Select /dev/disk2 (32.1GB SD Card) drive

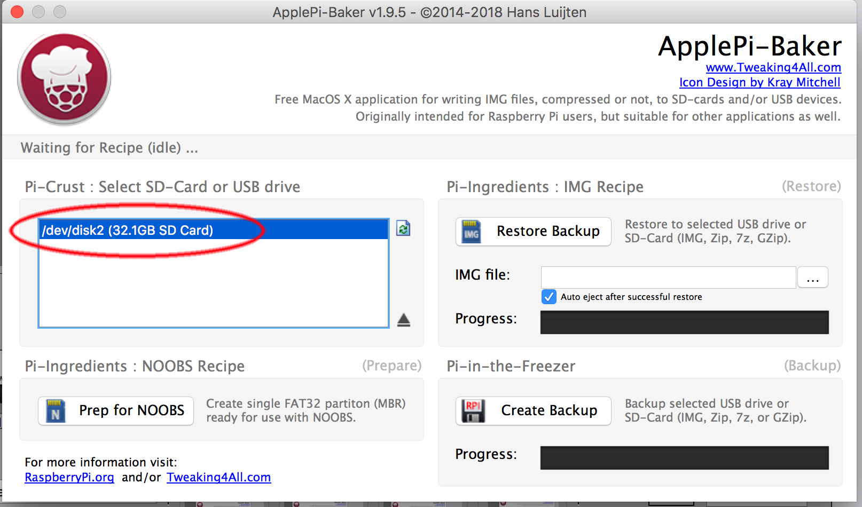tap(213, 230)
